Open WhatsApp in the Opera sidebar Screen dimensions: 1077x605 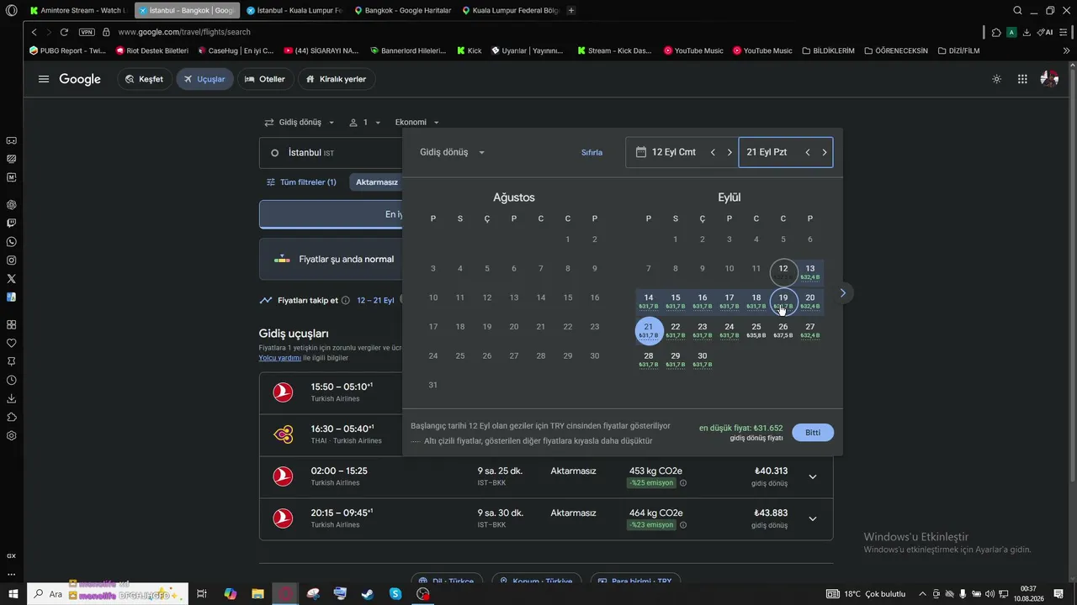(11, 242)
